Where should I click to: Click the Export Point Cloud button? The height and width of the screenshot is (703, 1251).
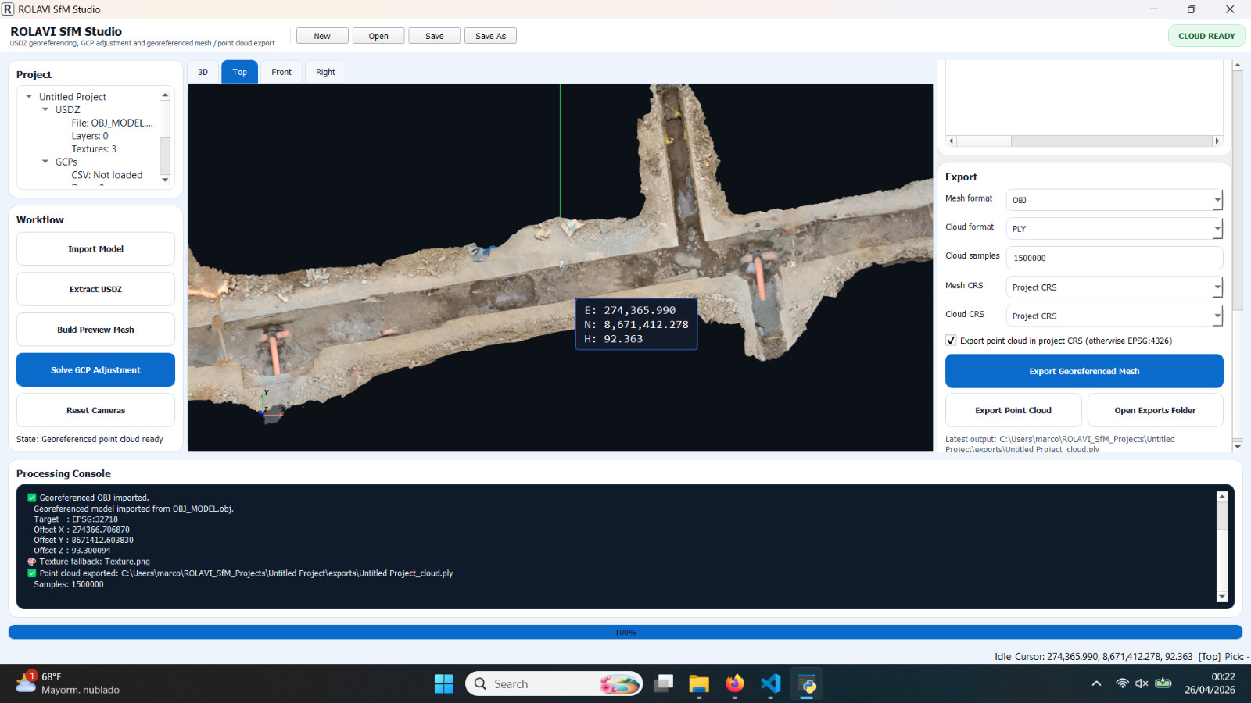pos(1013,410)
